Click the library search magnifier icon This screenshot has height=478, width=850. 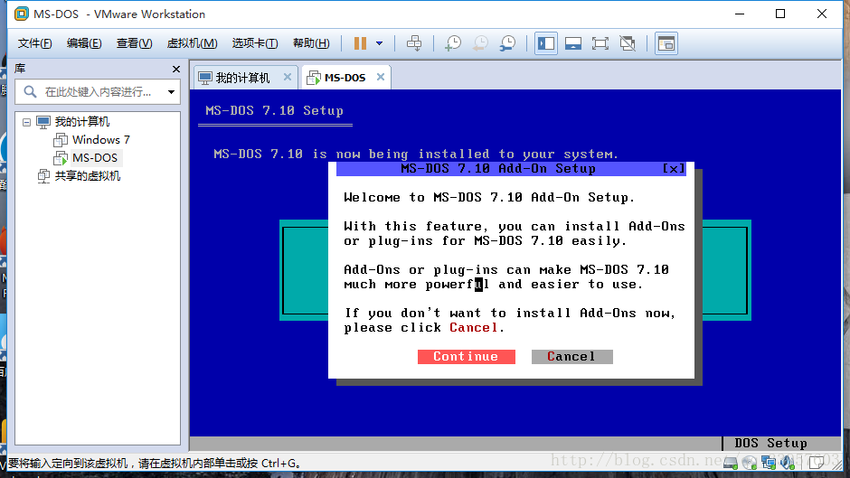31,91
